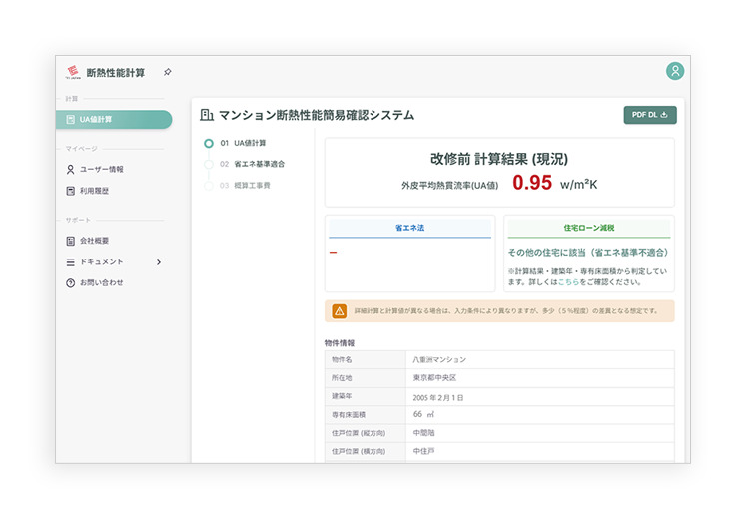Screen dimensions: 745x519
Task: Click the 断熱性能計算 logo icon
Action: pos(72,72)
